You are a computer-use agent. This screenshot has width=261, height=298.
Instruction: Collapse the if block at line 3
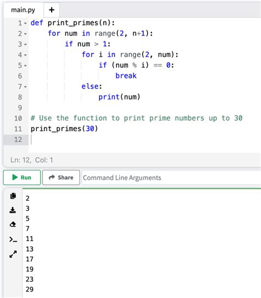(x=25, y=45)
